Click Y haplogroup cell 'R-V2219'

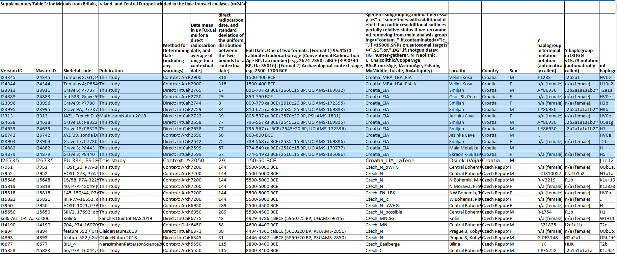[x=551, y=180]
